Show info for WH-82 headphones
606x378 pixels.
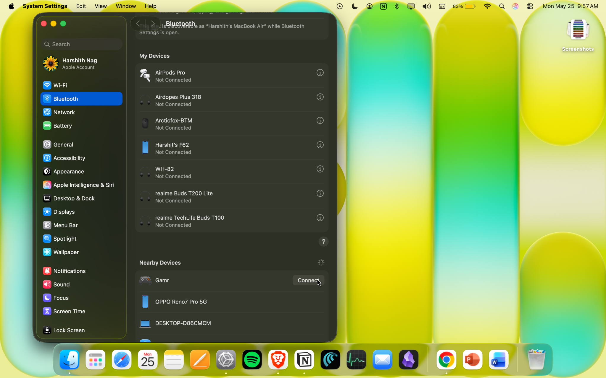pyautogui.click(x=320, y=169)
